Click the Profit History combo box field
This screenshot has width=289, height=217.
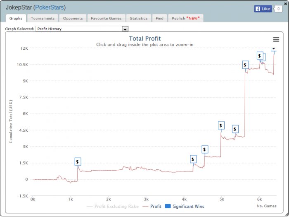click(x=82, y=29)
